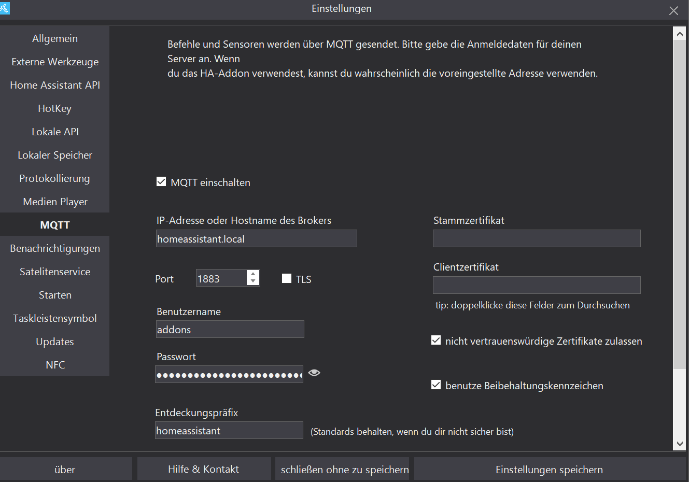Click '(Standards behalten...' note text
This screenshot has width=689, height=482.
tap(412, 431)
